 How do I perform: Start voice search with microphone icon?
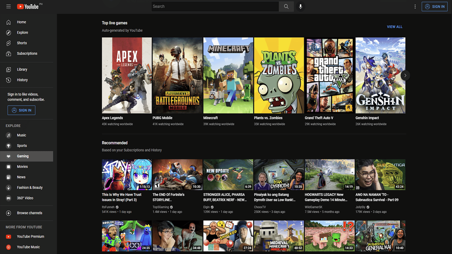point(301,6)
